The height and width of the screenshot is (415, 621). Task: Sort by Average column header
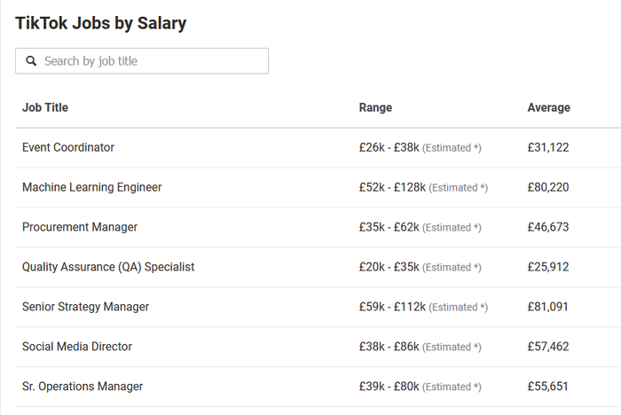coord(548,108)
